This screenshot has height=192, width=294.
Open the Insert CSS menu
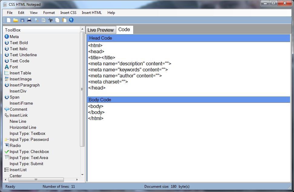coord(68,13)
